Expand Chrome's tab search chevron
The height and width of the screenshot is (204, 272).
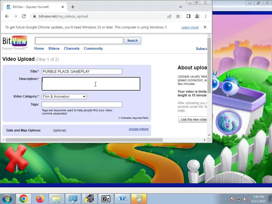click(181, 7)
